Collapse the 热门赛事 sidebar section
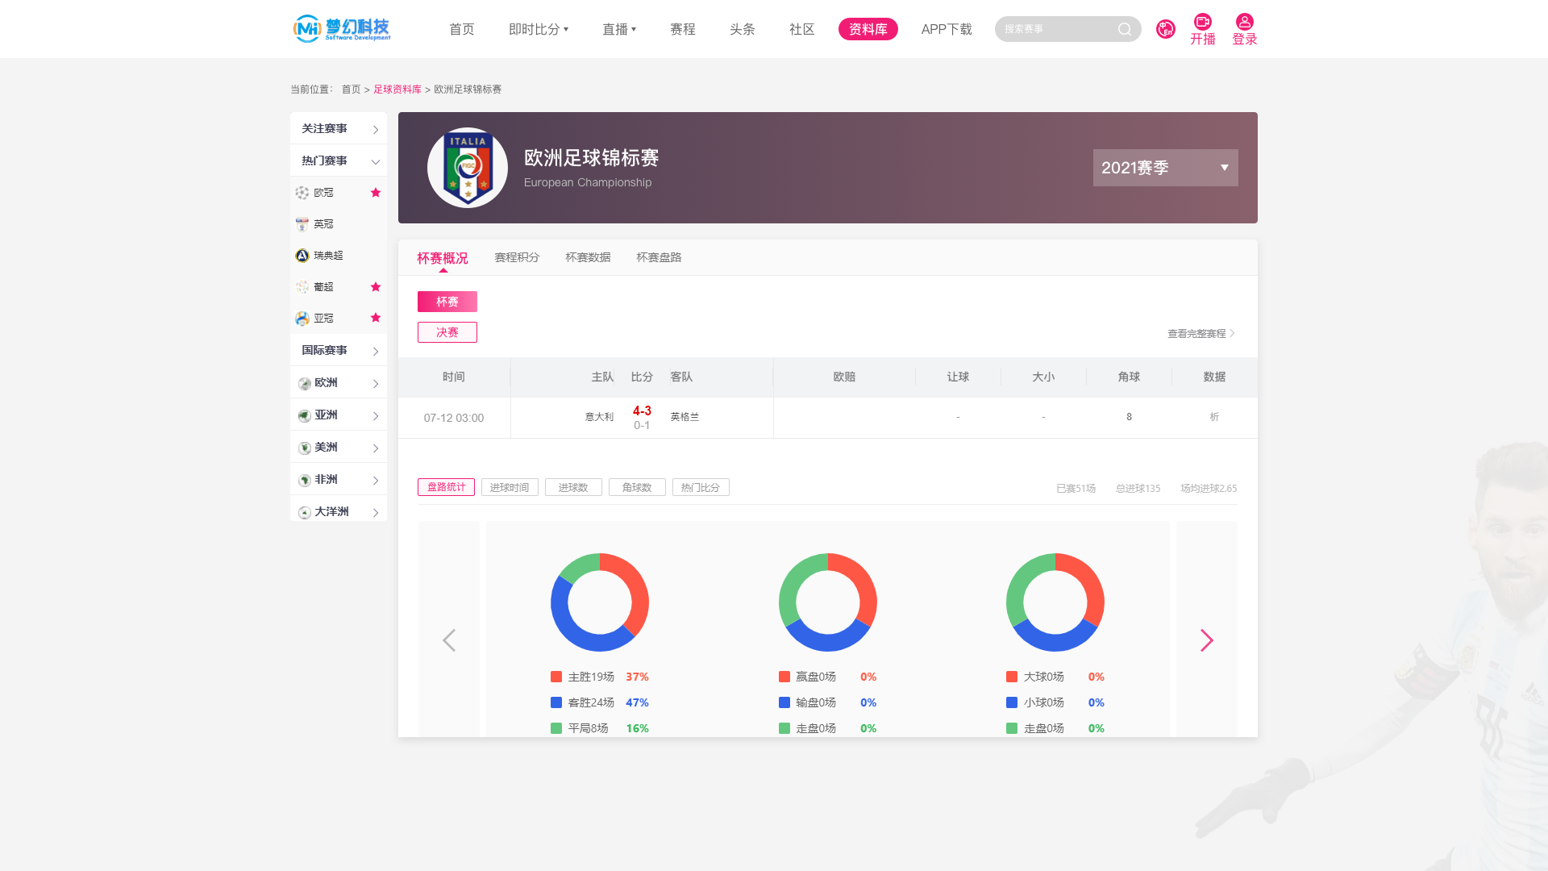The height and width of the screenshot is (871, 1548). (x=339, y=160)
